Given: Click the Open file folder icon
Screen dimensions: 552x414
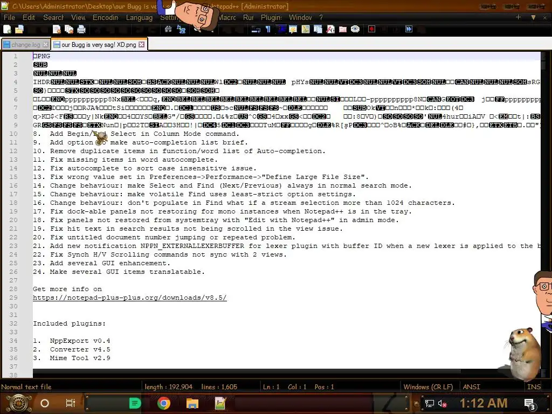Looking at the screenshot, I should click(19, 29).
